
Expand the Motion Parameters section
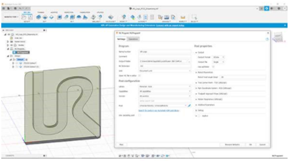tap(196, 99)
